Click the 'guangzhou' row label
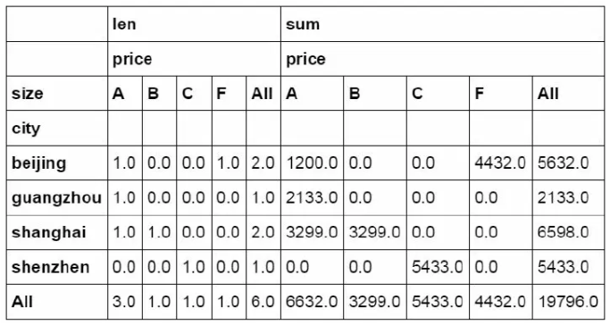Screen dimensions: 610x325 tap(57, 197)
